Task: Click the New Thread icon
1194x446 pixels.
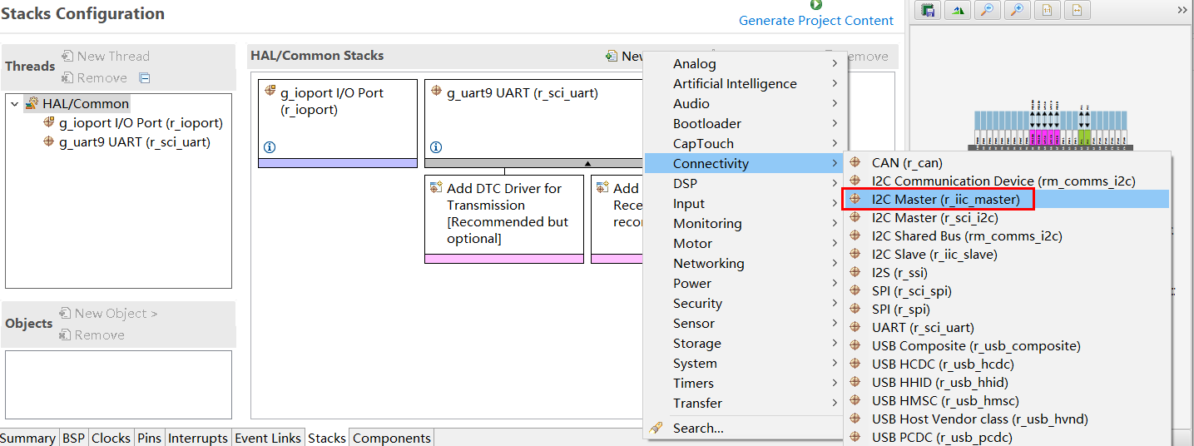Action: (67, 56)
